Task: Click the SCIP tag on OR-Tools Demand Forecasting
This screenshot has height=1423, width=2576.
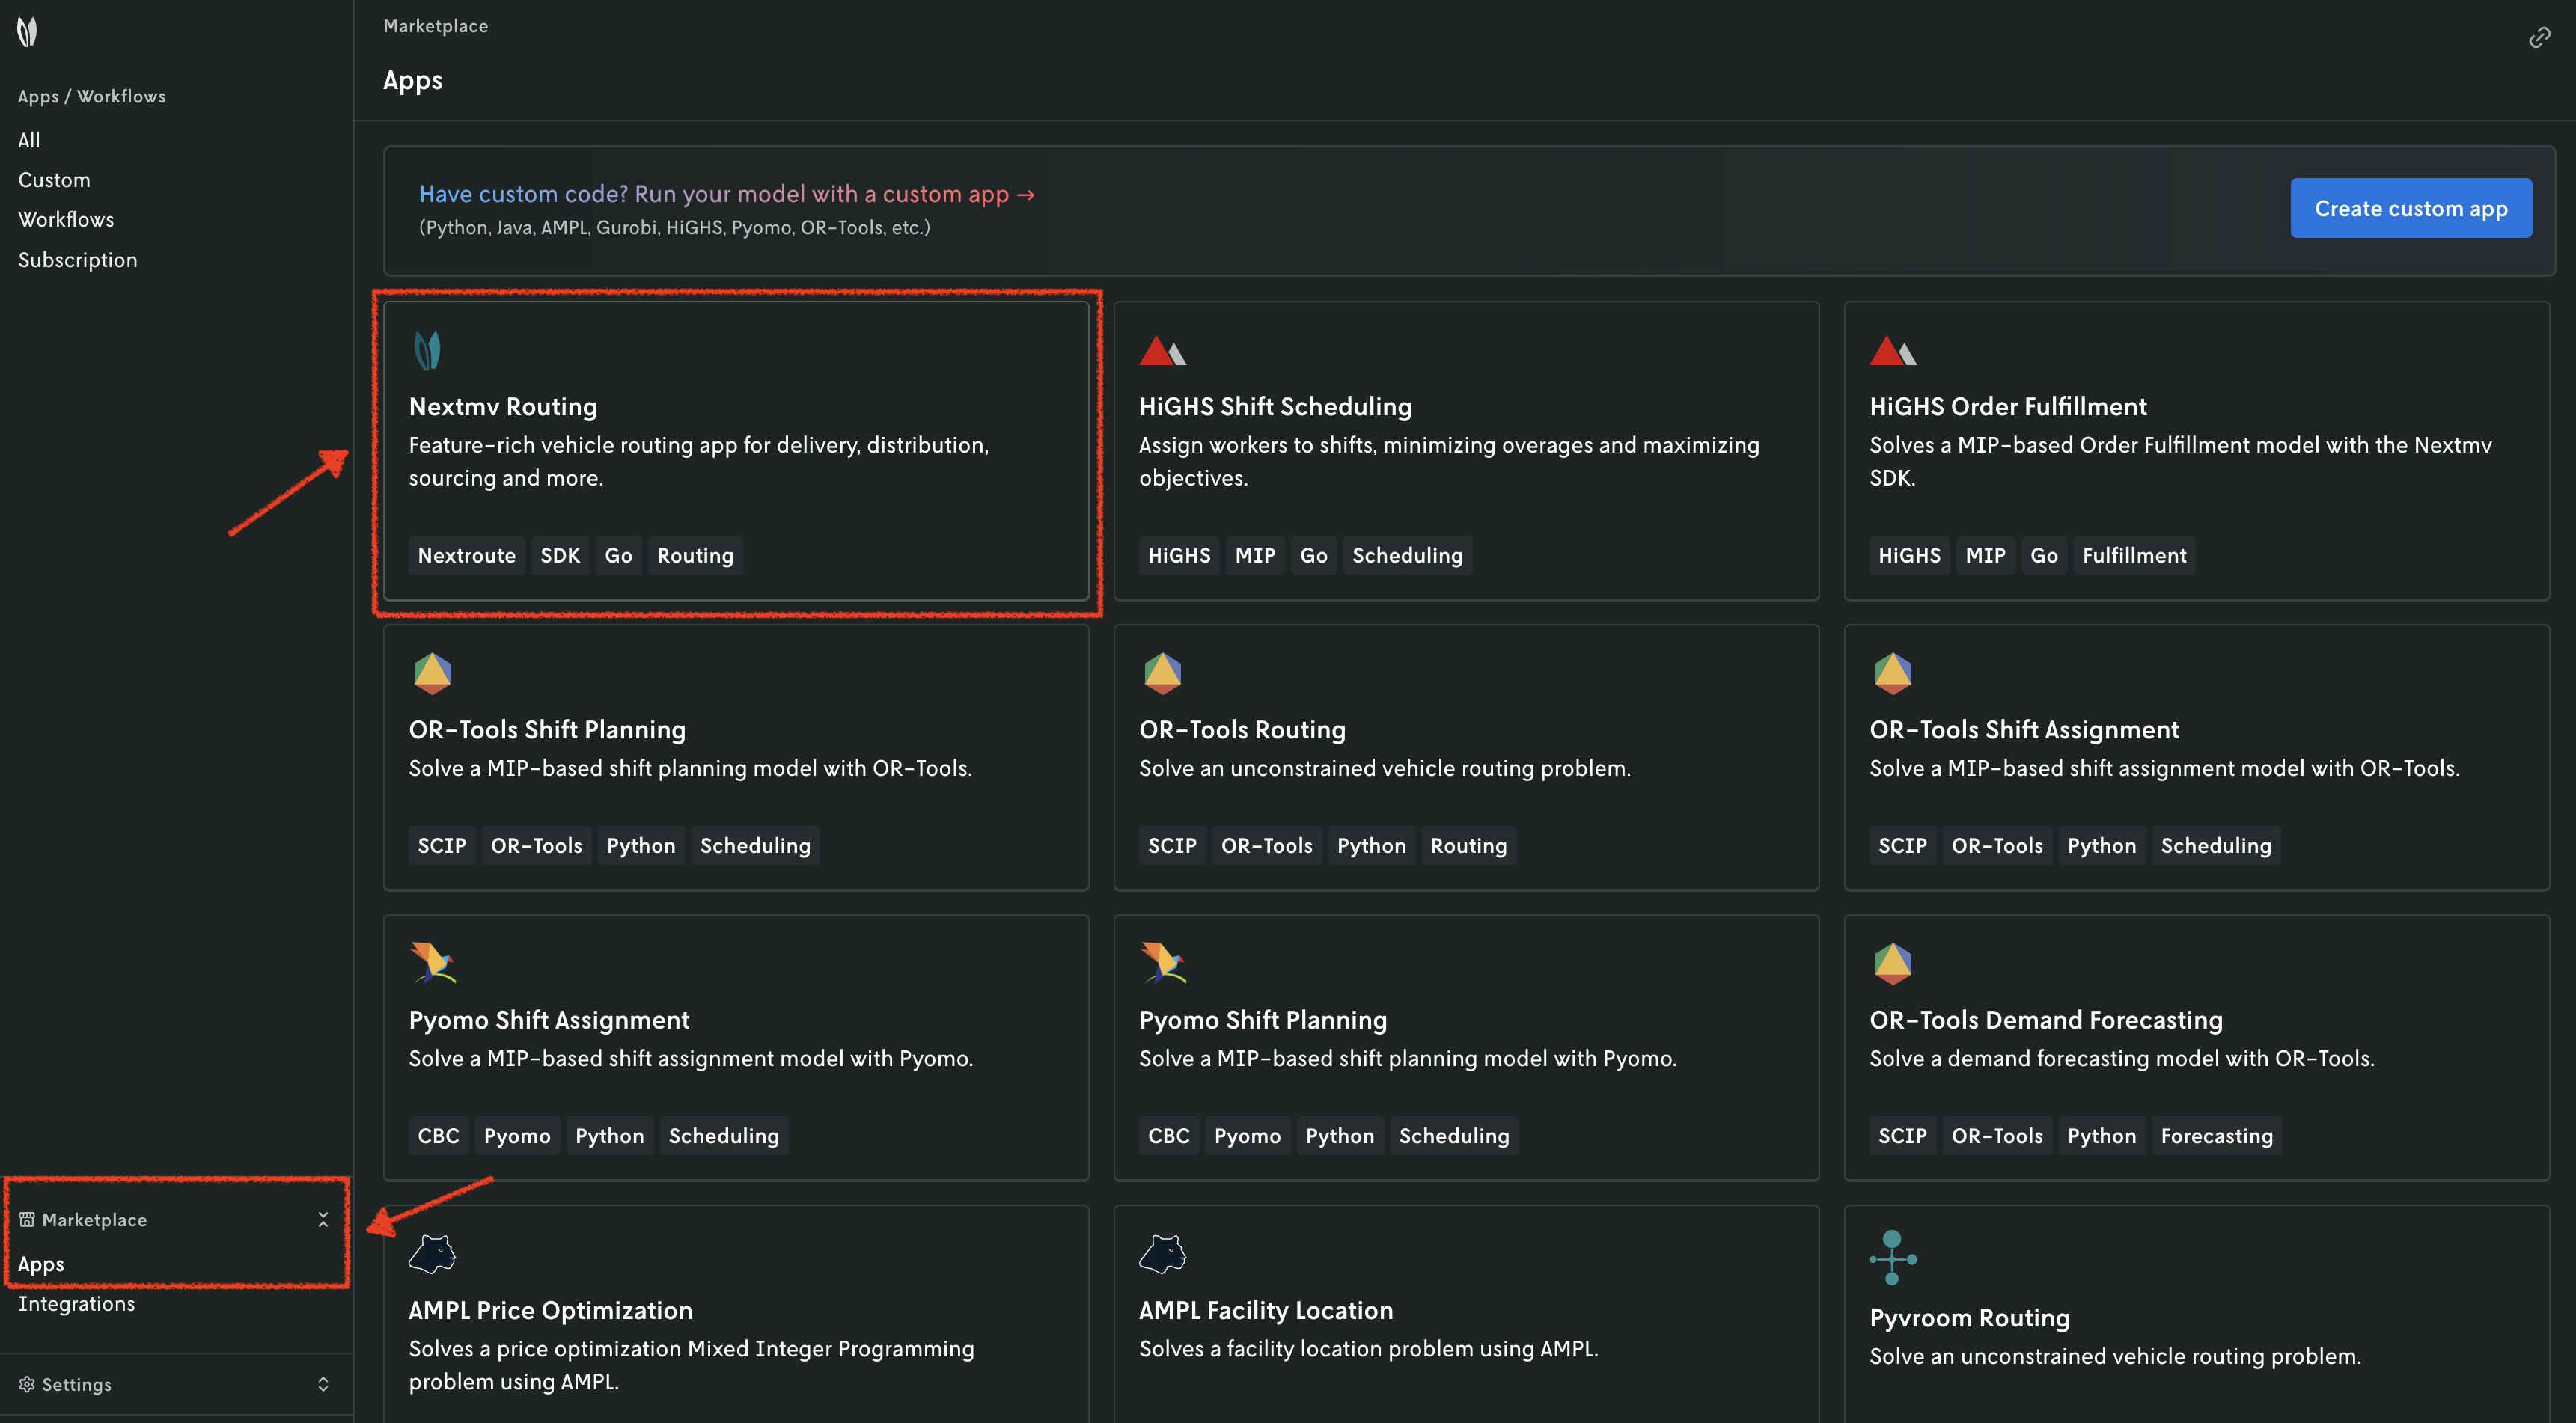Action: click(1902, 1135)
